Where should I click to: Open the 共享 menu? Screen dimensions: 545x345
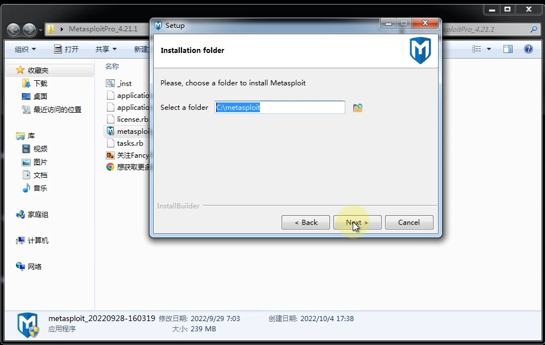[106, 49]
